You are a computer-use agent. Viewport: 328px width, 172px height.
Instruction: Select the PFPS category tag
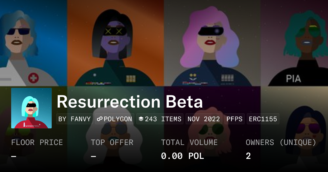point(235,119)
